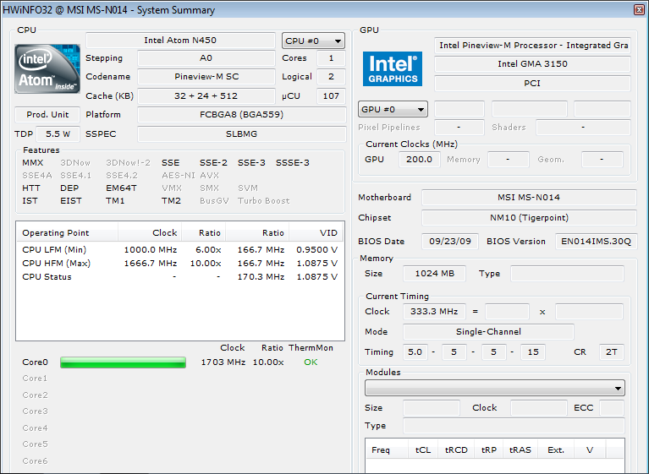Viewport: 649px width, 474px height.
Task: Click the Timing value 15
Action: 533,351
